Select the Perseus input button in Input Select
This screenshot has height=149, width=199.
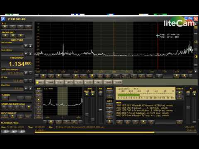[5, 117]
